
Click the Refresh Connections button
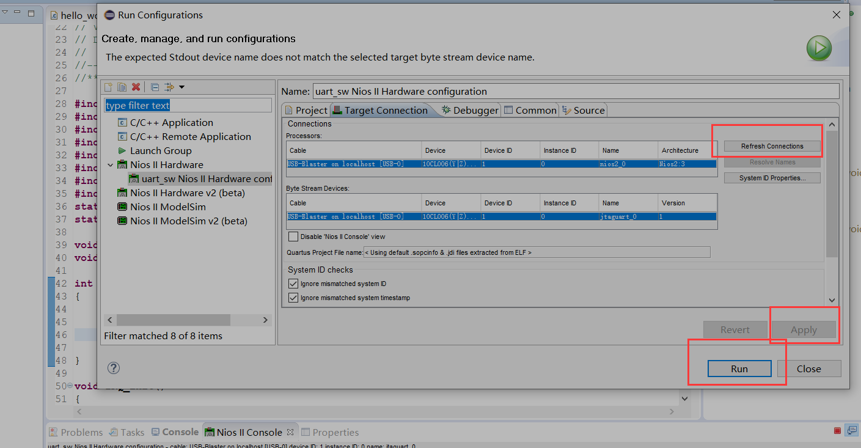tap(772, 145)
